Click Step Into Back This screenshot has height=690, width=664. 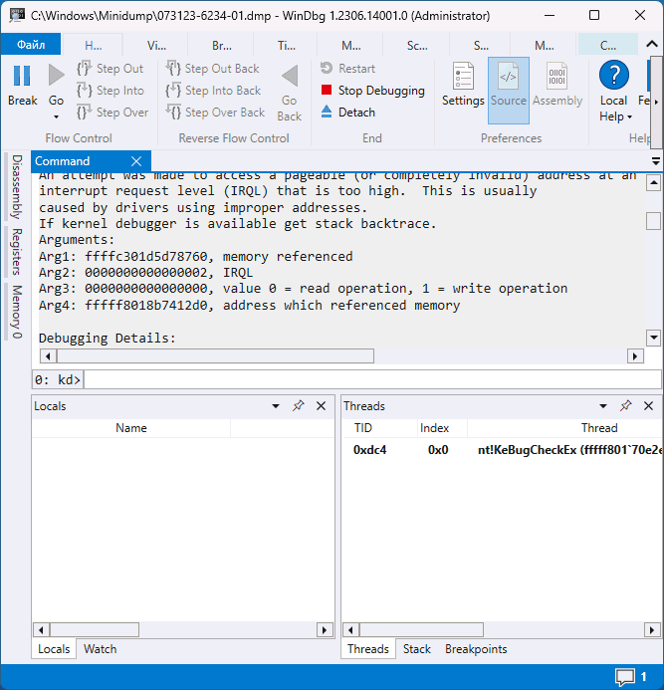tap(214, 91)
